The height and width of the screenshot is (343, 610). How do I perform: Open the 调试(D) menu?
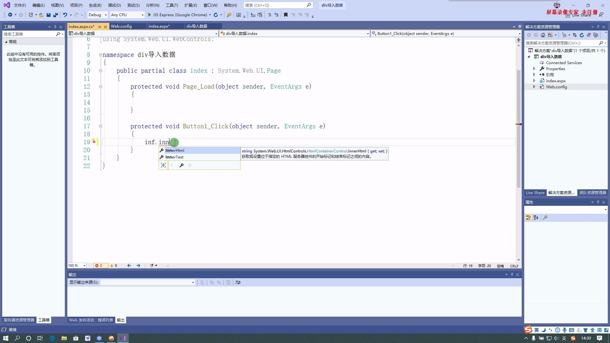[114, 5]
